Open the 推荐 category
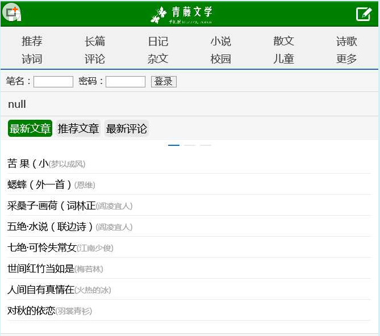The width and height of the screenshot is (380, 336). [x=32, y=41]
